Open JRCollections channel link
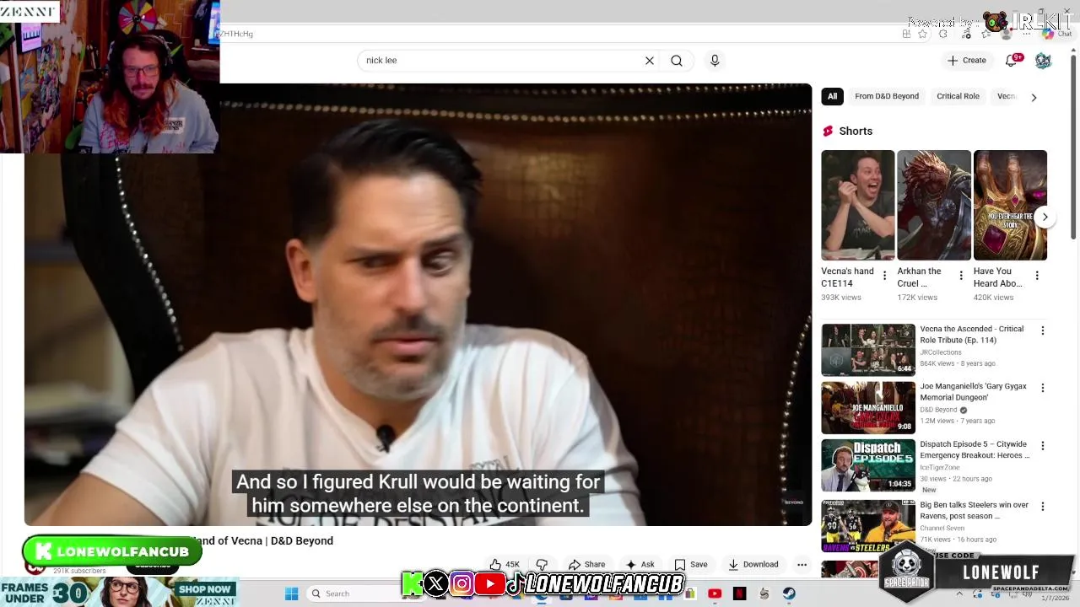 point(941,352)
